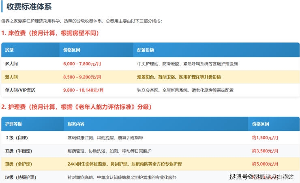
Task: Click the 搜狐号@搜狐焦点白银站 watermark
Action: coord(261,177)
